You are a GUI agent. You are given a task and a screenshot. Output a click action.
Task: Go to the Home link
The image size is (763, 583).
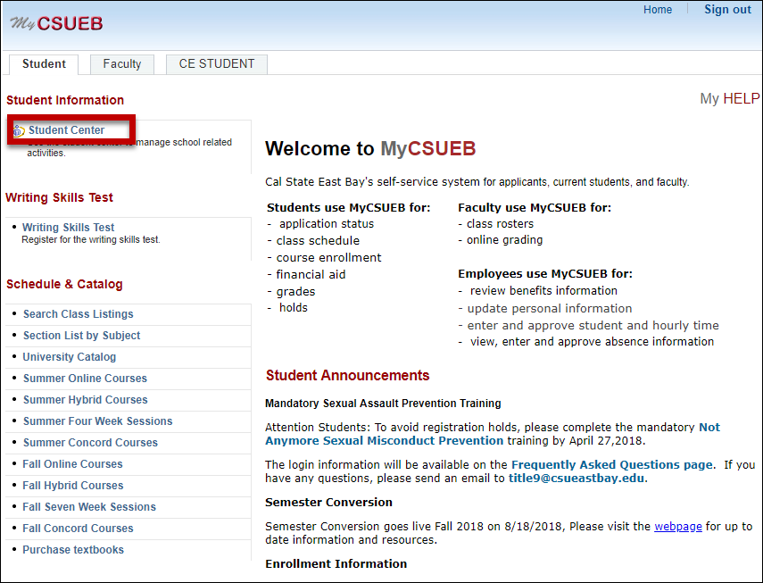point(658,10)
